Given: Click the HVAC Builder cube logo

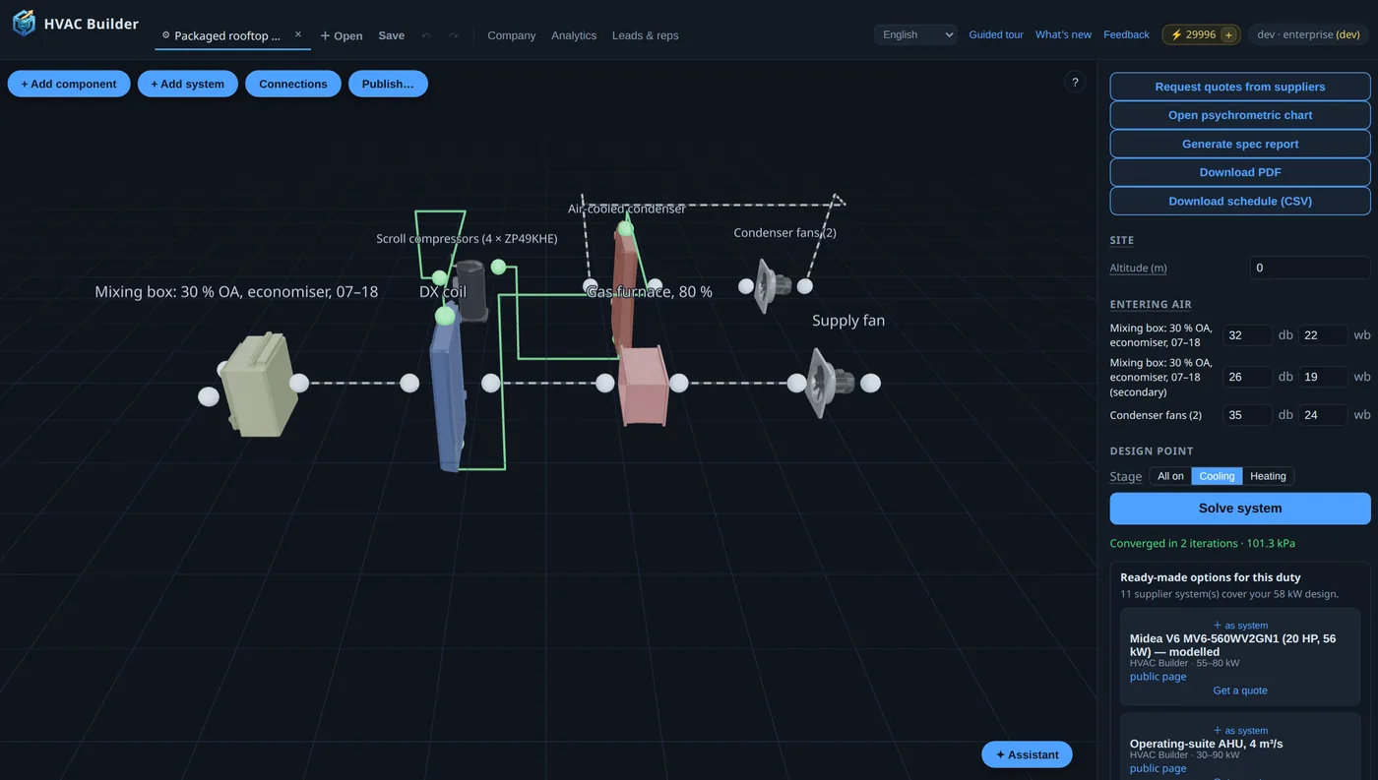Looking at the screenshot, I should pos(24,24).
